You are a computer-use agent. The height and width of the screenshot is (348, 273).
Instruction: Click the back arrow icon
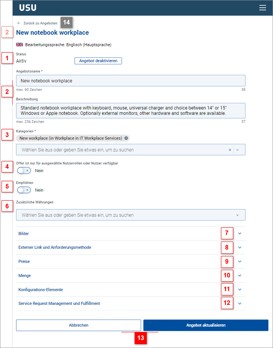tap(19, 23)
